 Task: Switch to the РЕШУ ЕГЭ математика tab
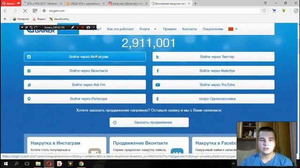click(x=85, y=3)
